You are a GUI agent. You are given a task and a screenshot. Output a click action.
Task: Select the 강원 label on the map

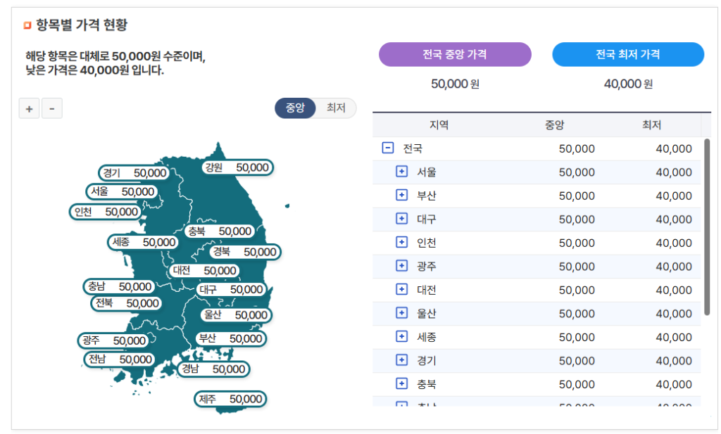(238, 167)
